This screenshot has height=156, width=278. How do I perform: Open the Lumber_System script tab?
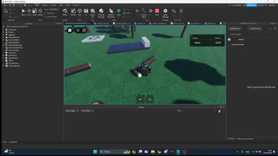click(x=121, y=23)
